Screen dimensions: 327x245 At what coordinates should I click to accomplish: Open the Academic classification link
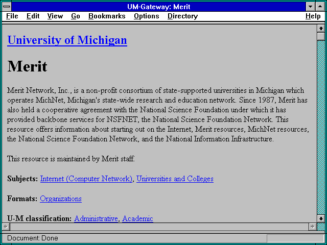(x=137, y=218)
